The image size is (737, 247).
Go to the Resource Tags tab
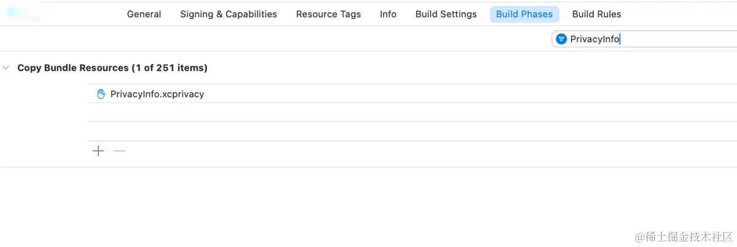click(x=328, y=14)
